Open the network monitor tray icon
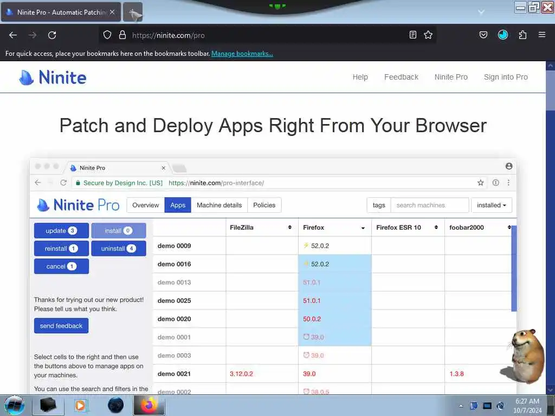Viewport: 555px width, 416px height. [487, 406]
